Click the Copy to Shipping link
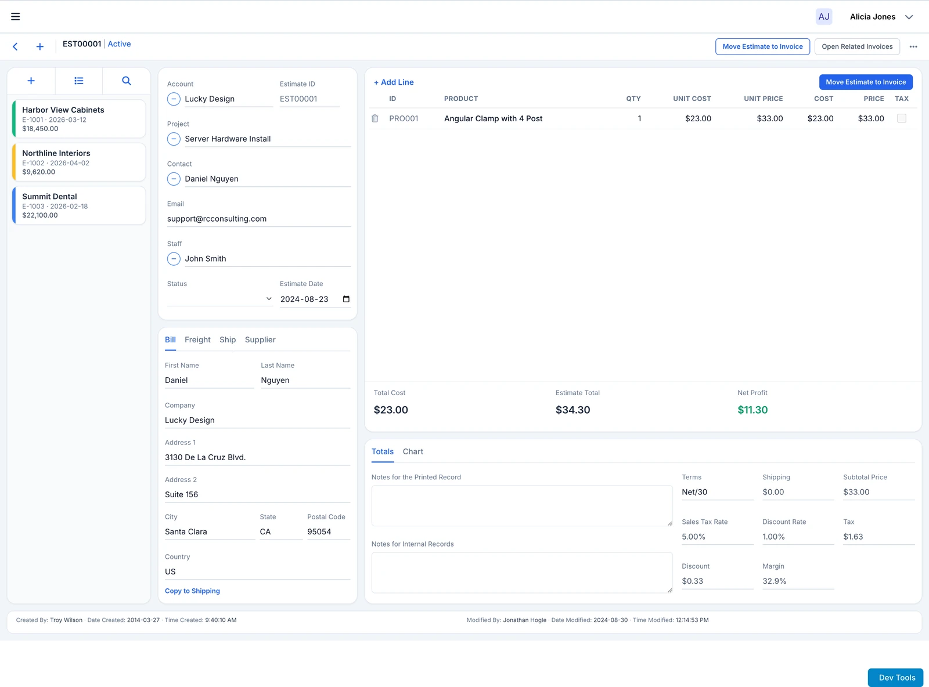The height and width of the screenshot is (687, 929). (192, 591)
